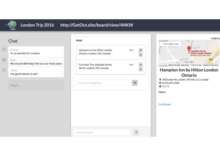
Task: Open the View larger map link
Action: 171,44
